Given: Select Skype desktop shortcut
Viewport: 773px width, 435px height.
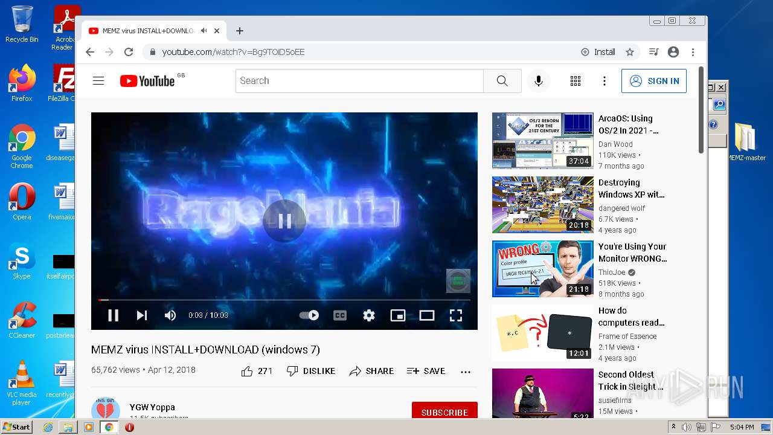Looking at the screenshot, I should (x=22, y=261).
